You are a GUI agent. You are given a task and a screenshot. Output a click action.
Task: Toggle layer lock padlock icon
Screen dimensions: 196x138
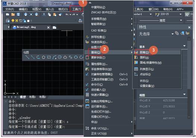click(x=25, y=21)
